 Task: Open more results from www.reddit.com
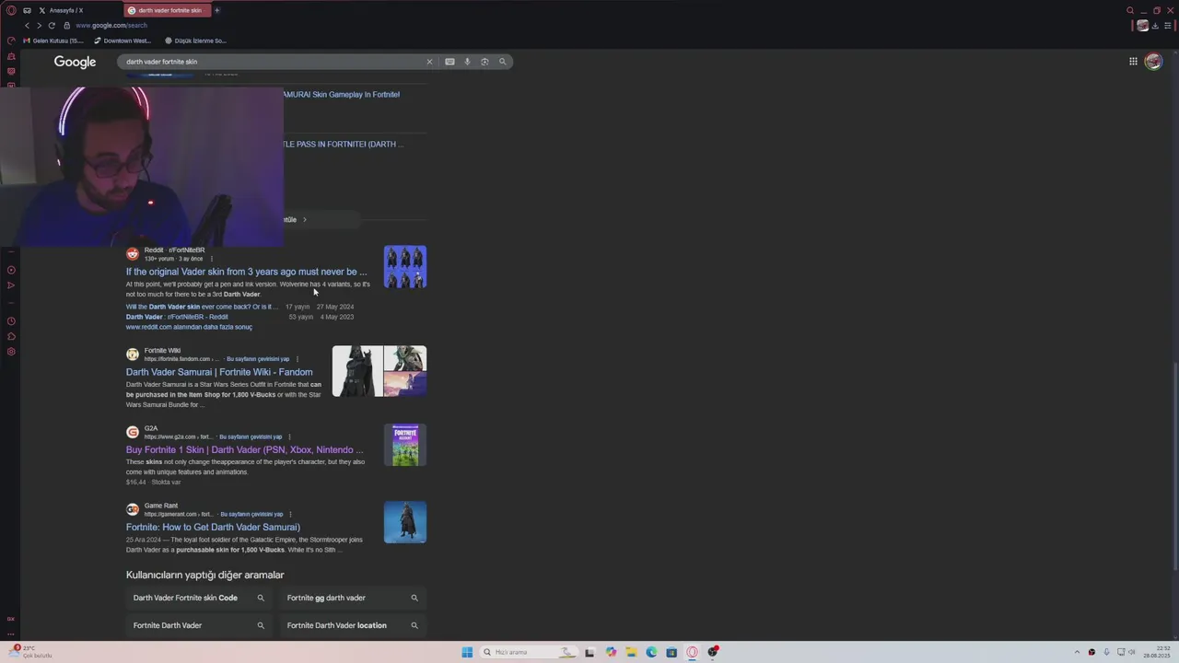pyautogui.click(x=189, y=327)
